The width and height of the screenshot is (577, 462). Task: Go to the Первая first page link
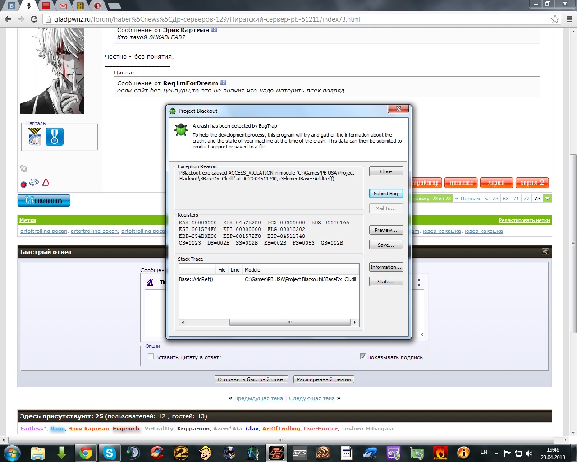click(x=467, y=199)
